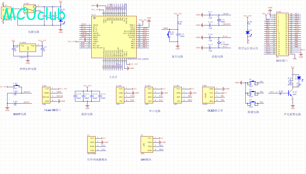
Task: Select the '复位电路' label
Action: pos(177,57)
